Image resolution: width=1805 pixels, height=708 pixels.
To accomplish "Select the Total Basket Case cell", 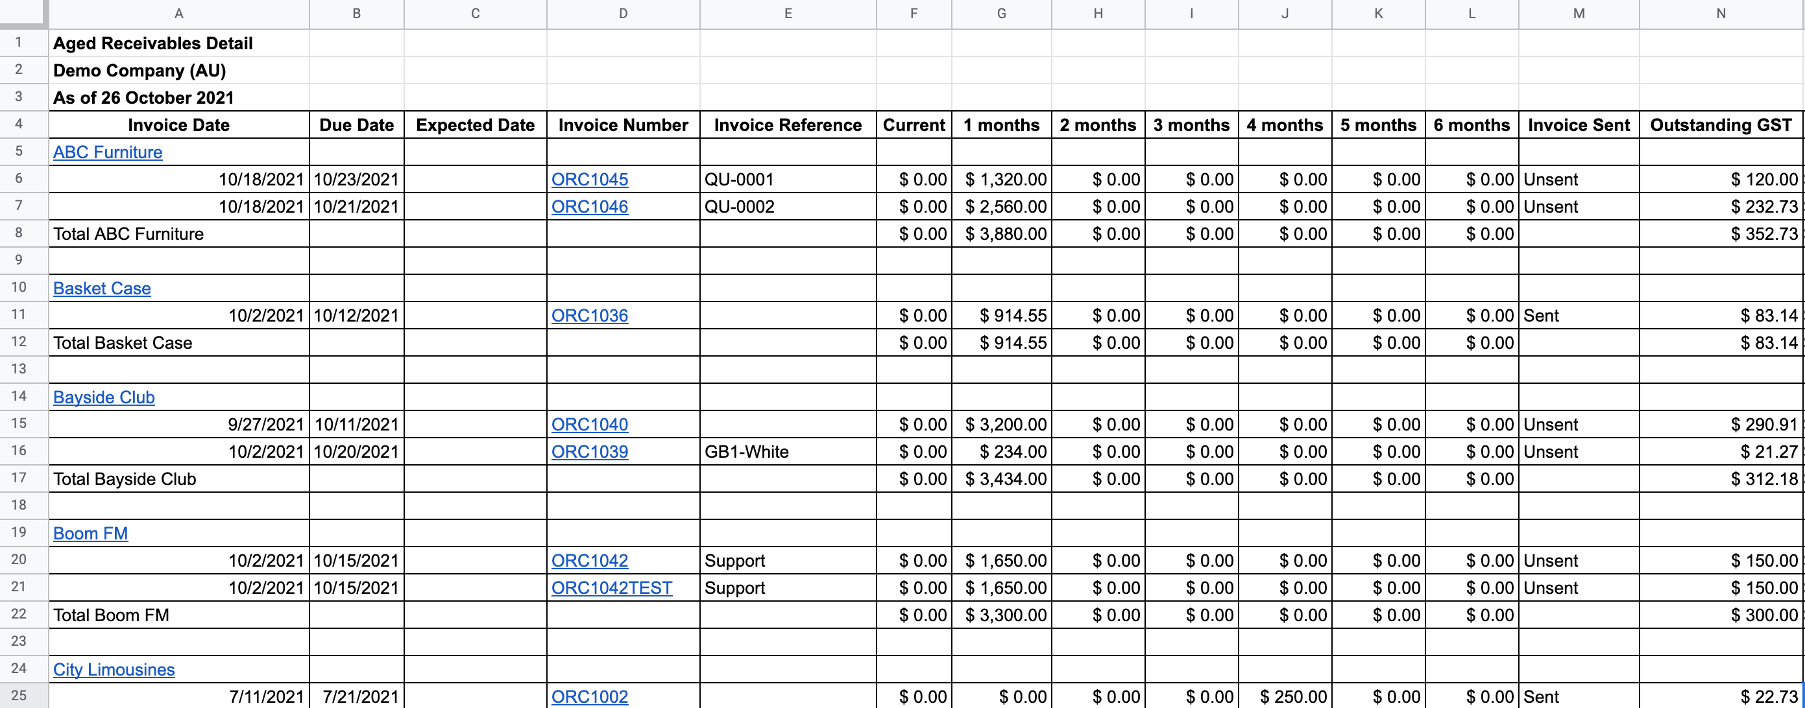I will (178, 343).
